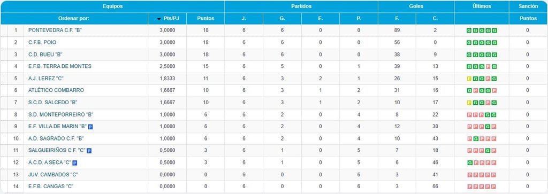
Task: Sort by E. draws column header
Action: pos(321,19)
